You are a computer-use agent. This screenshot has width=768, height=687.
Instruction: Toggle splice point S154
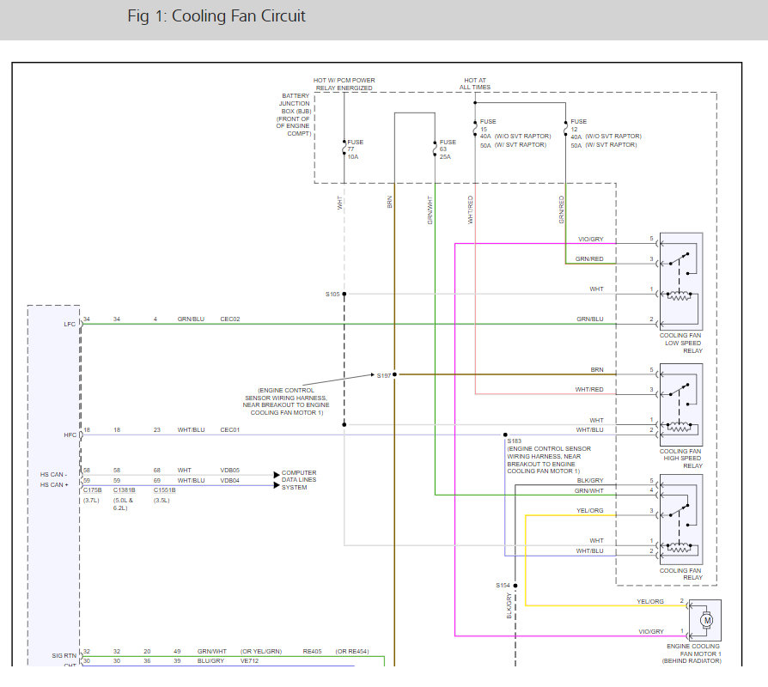point(515,584)
